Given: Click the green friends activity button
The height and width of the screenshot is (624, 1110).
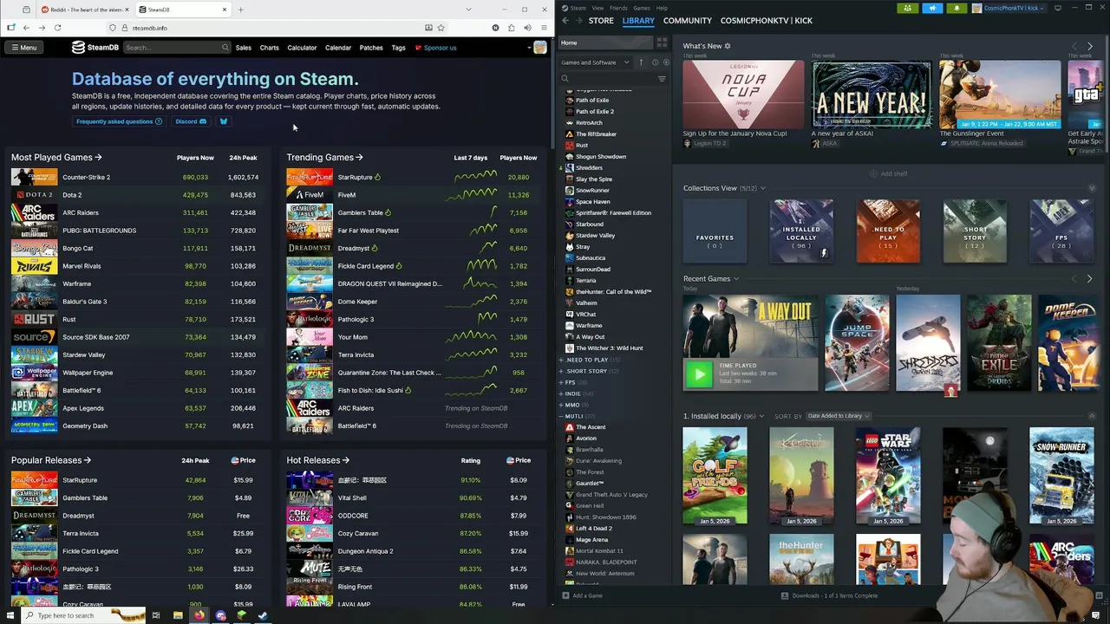Looking at the screenshot, I should pos(908,8).
